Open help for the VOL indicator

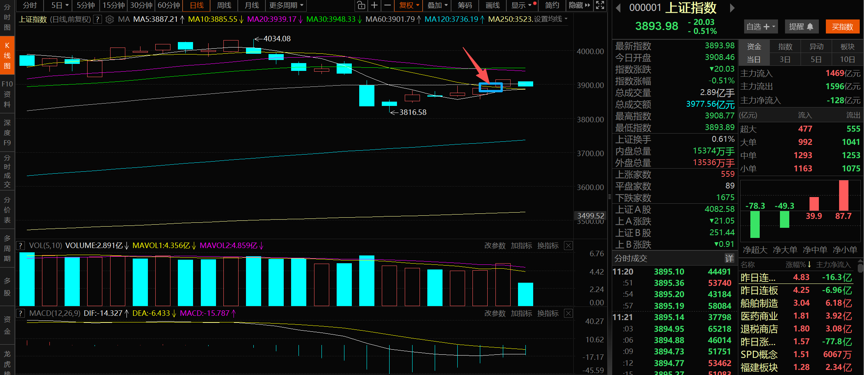point(20,246)
